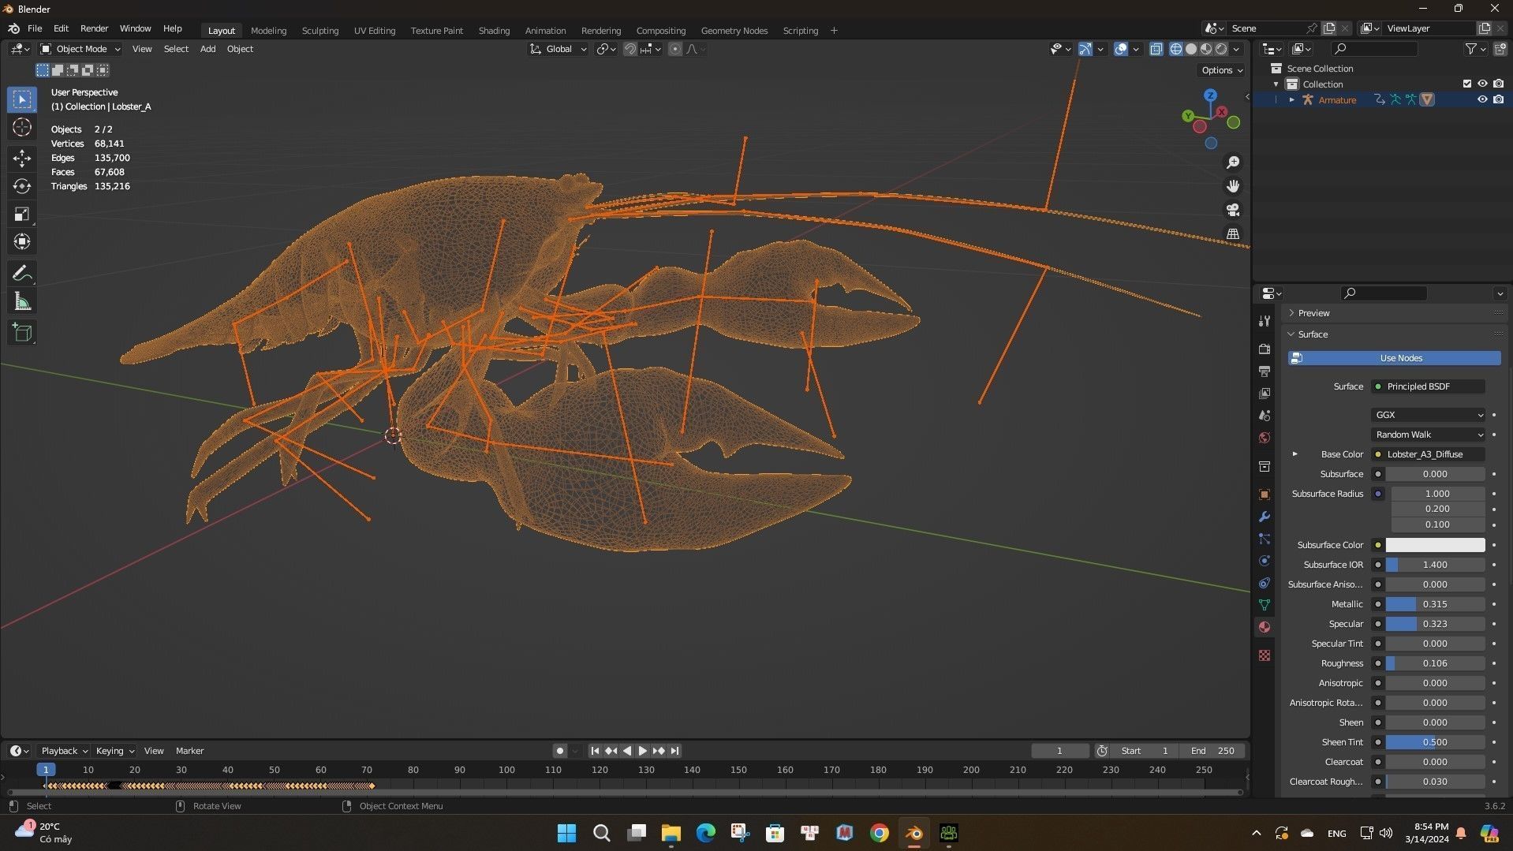Switch to the Shading workspace tab
1513x851 pixels.
pyautogui.click(x=494, y=31)
